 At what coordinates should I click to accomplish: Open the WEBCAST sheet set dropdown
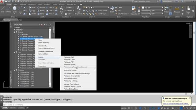coord(39,24)
